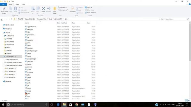Click the Ask me anything search box

(27, 104)
